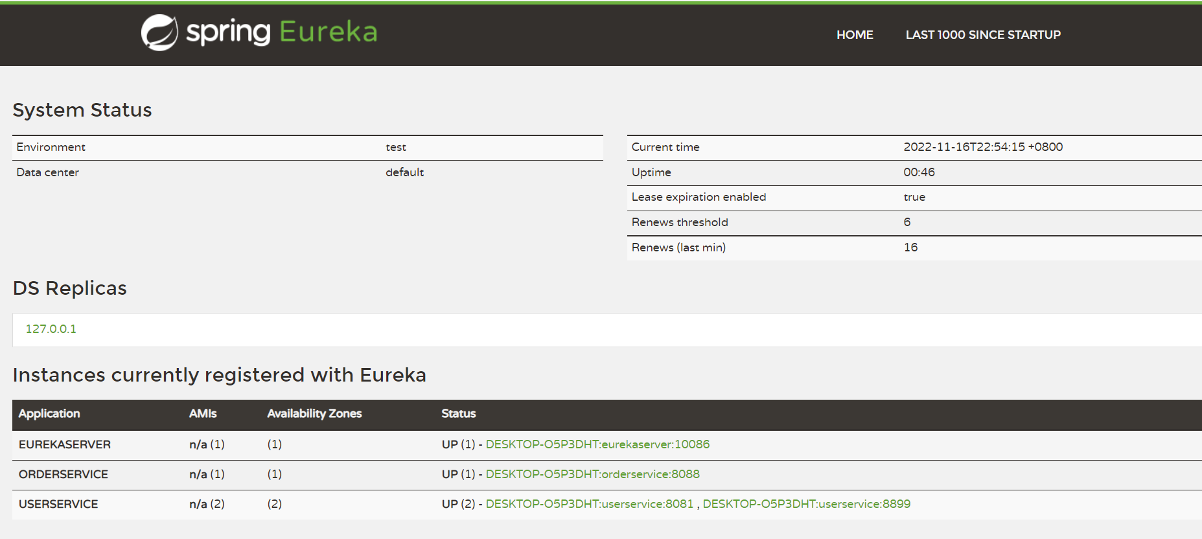Click the System Status heading
This screenshot has height=539, width=1202.
[x=82, y=110]
